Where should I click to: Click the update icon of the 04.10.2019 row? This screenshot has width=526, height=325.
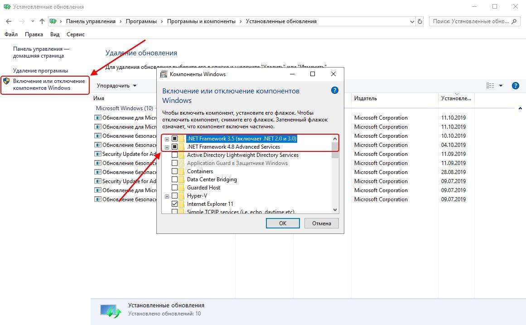(97, 145)
